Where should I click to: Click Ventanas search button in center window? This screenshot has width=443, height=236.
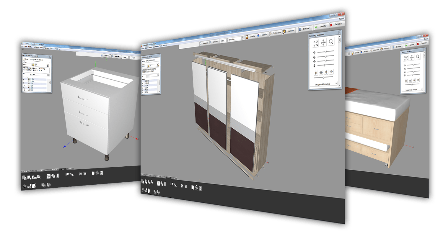click(x=214, y=42)
